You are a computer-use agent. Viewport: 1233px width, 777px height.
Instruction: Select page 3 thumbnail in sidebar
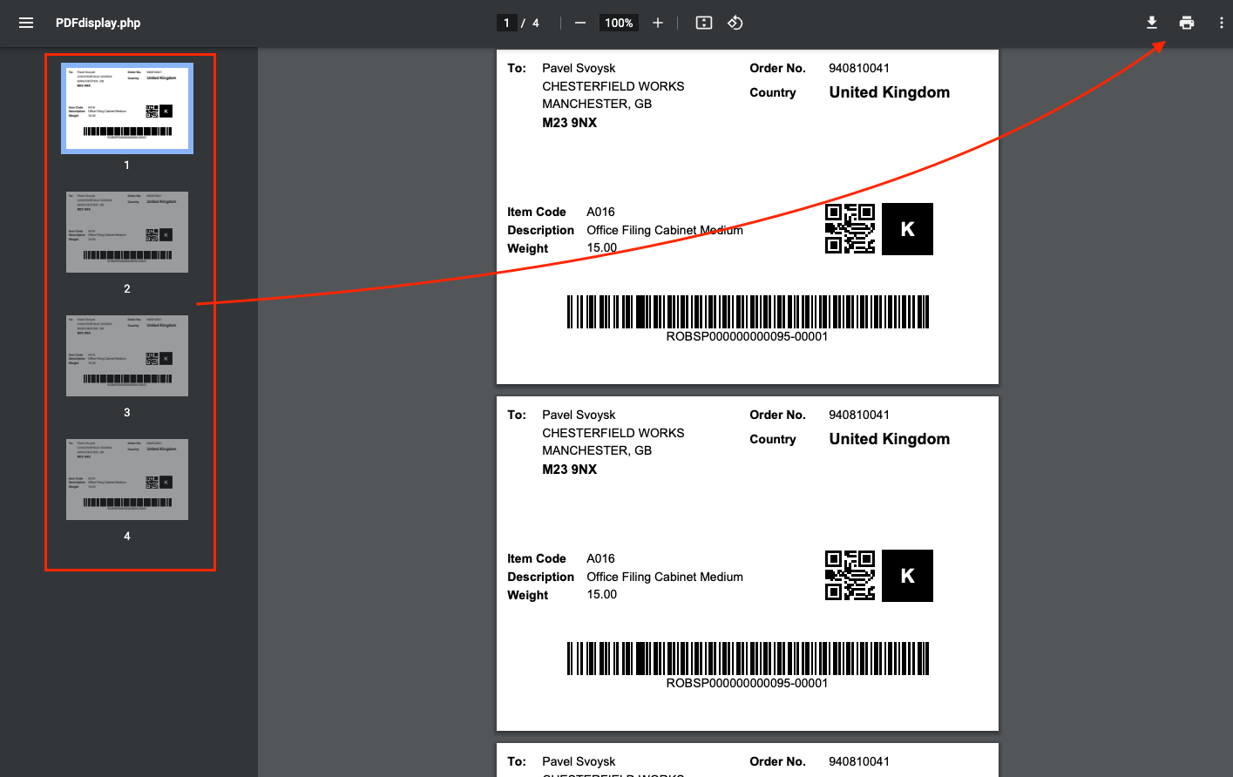click(126, 355)
